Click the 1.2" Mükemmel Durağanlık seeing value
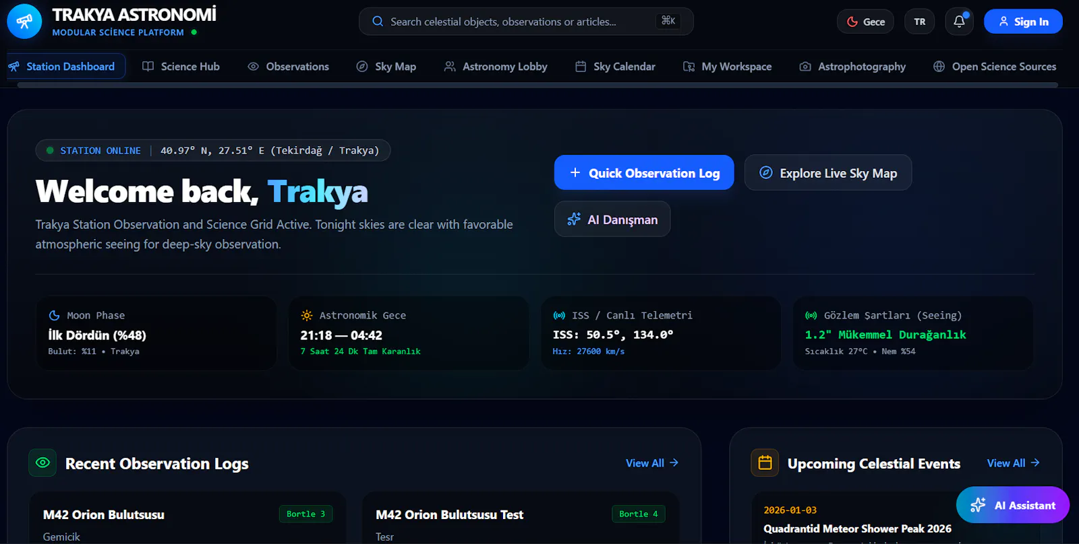1079x544 pixels. (x=885, y=335)
